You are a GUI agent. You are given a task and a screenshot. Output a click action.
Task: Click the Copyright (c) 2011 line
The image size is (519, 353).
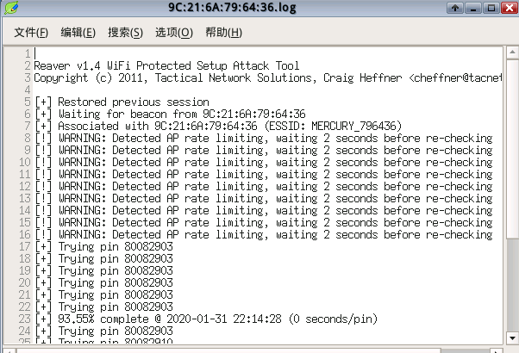pyautogui.click(x=172, y=77)
